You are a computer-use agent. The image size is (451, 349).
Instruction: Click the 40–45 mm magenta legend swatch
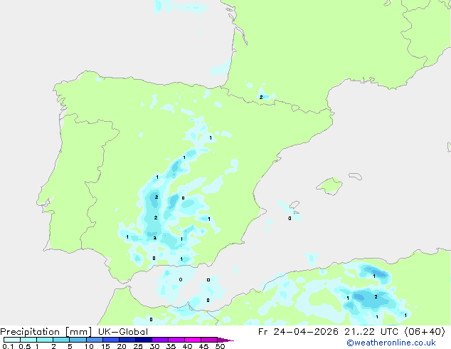point(193,340)
